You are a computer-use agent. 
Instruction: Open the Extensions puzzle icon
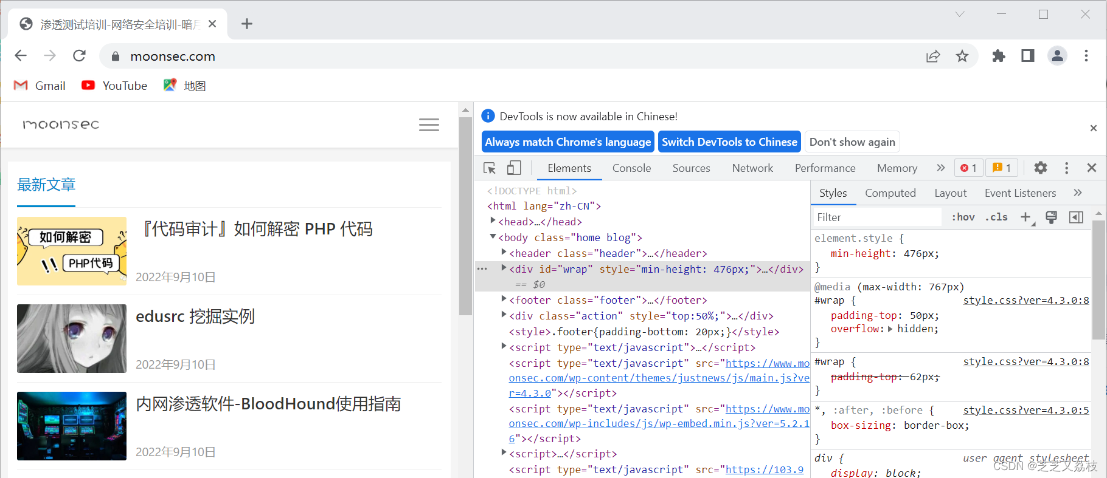click(x=999, y=56)
